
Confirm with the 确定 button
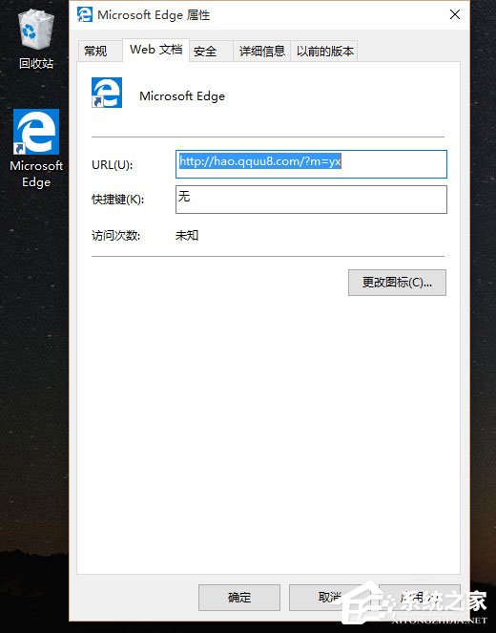tap(239, 597)
